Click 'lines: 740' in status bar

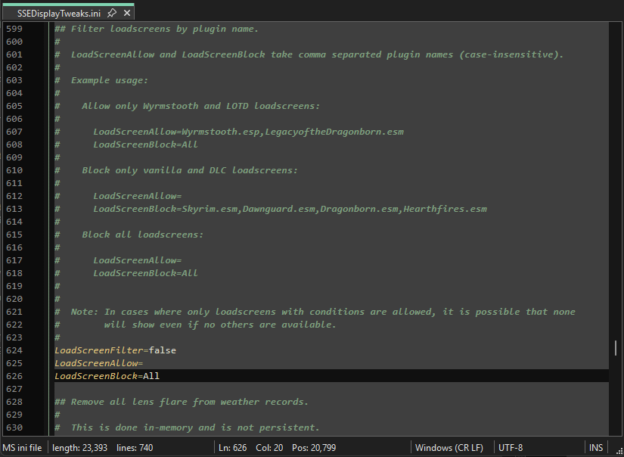(135, 448)
